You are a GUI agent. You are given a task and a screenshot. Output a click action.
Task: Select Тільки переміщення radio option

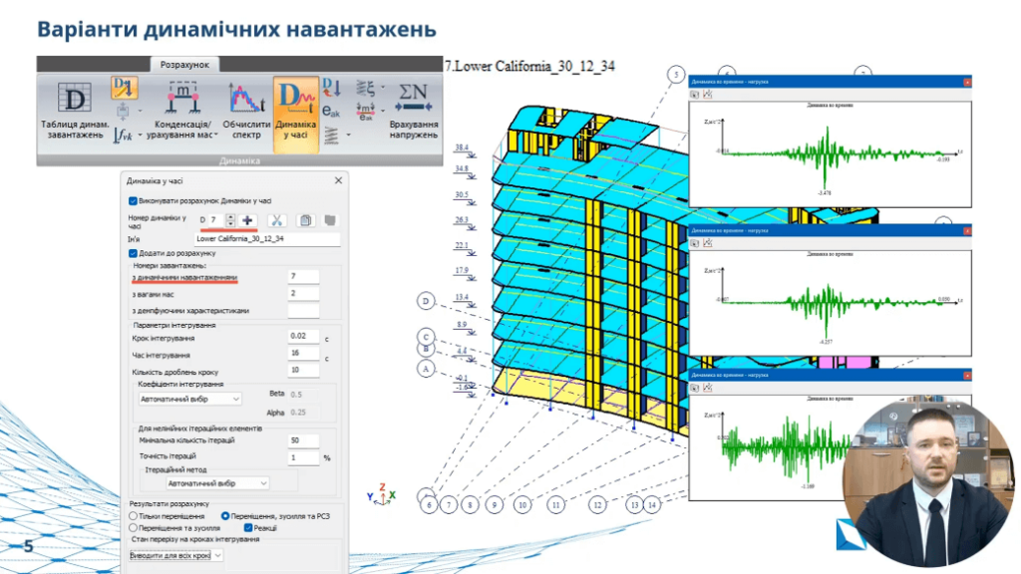coord(134,515)
